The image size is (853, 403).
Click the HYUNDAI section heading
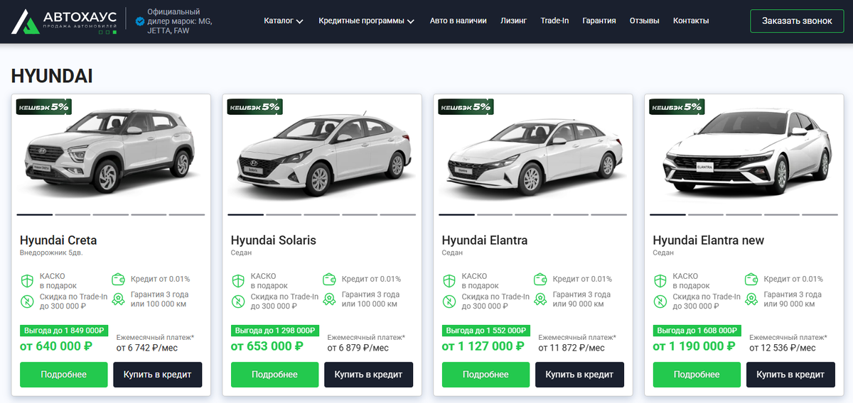(52, 77)
